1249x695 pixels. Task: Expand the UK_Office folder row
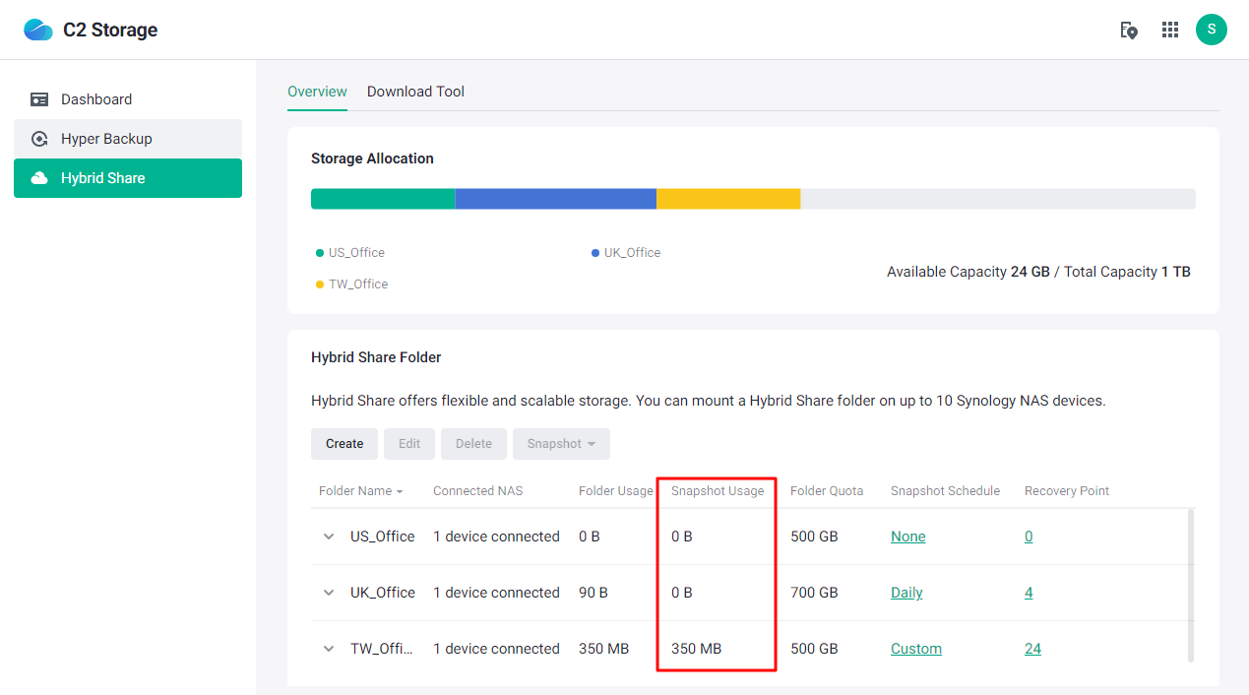(x=328, y=592)
